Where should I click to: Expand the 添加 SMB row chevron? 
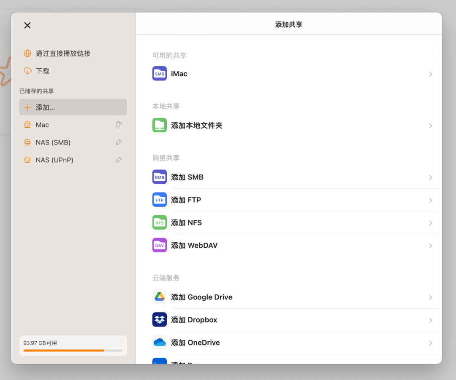tap(430, 177)
